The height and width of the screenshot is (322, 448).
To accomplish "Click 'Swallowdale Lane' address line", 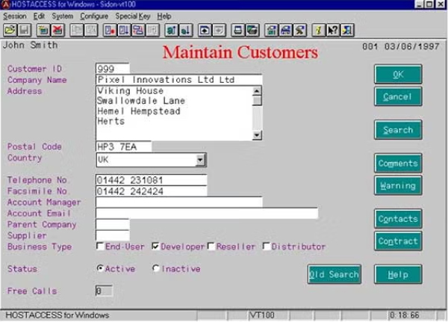I will pyautogui.click(x=141, y=101).
